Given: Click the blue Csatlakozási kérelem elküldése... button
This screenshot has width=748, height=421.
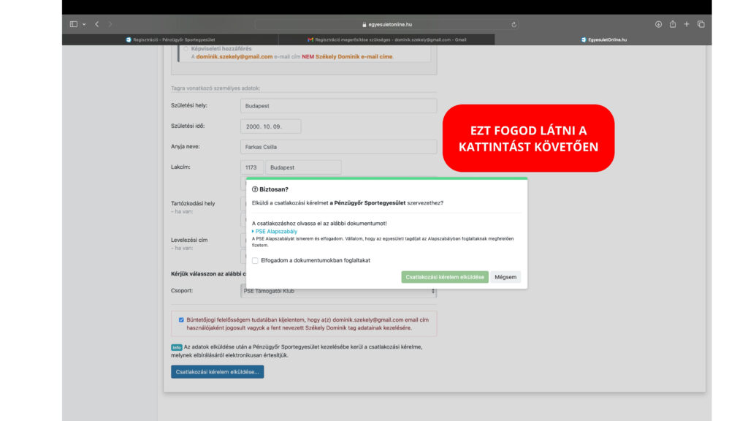Looking at the screenshot, I should click(217, 372).
